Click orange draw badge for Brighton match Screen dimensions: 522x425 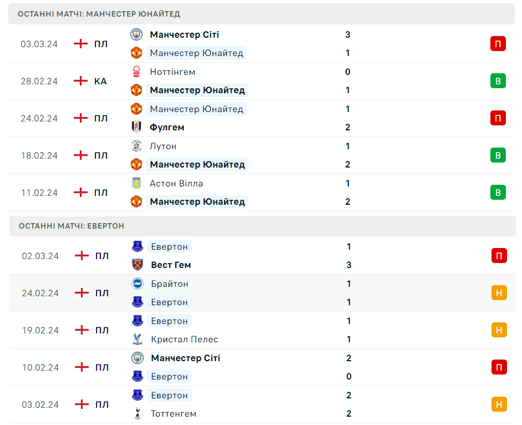(499, 293)
